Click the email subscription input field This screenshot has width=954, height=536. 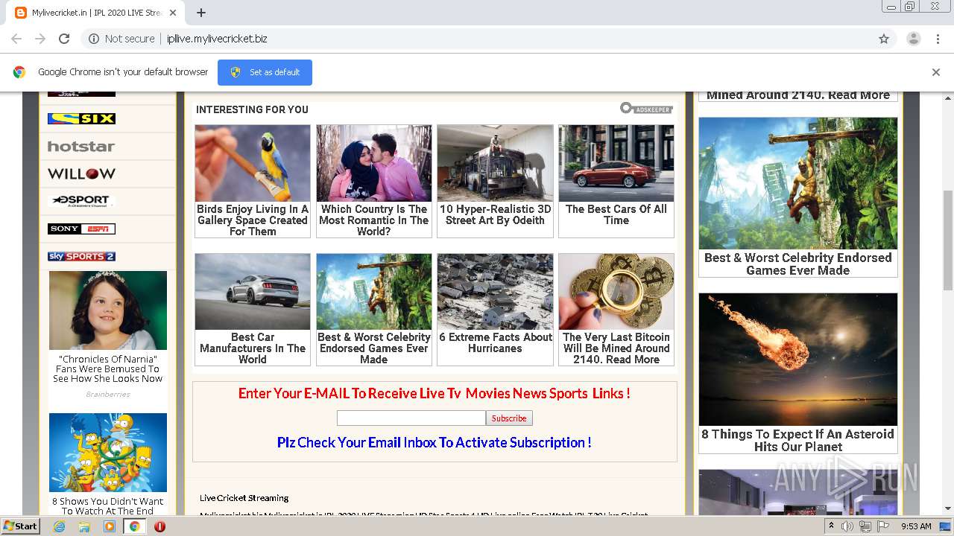tap(411, 418)
